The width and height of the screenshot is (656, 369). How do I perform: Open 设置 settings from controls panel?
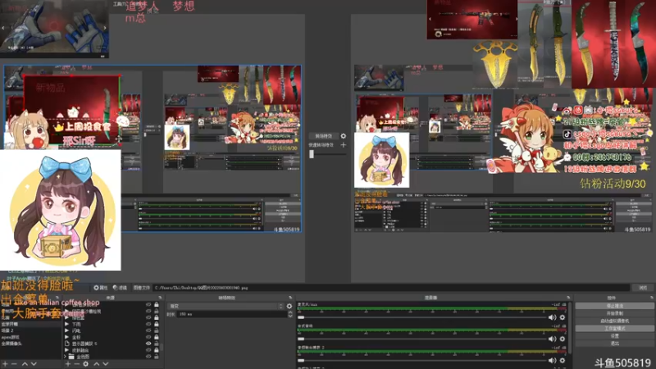tap(614, 336)
